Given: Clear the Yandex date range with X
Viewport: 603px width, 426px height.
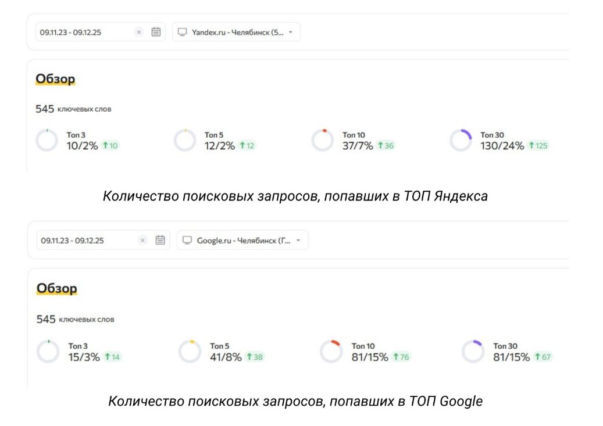Looking at the screenshot, I should pos(138,33).
